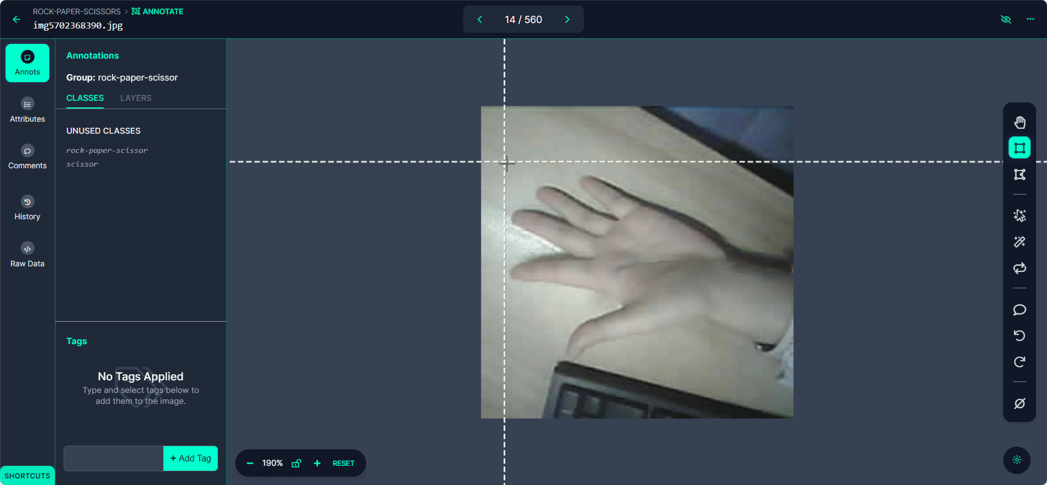This screenshot has width=1047, height=485.
Task: Activate the smart select tool
Action: [1019, 215]
